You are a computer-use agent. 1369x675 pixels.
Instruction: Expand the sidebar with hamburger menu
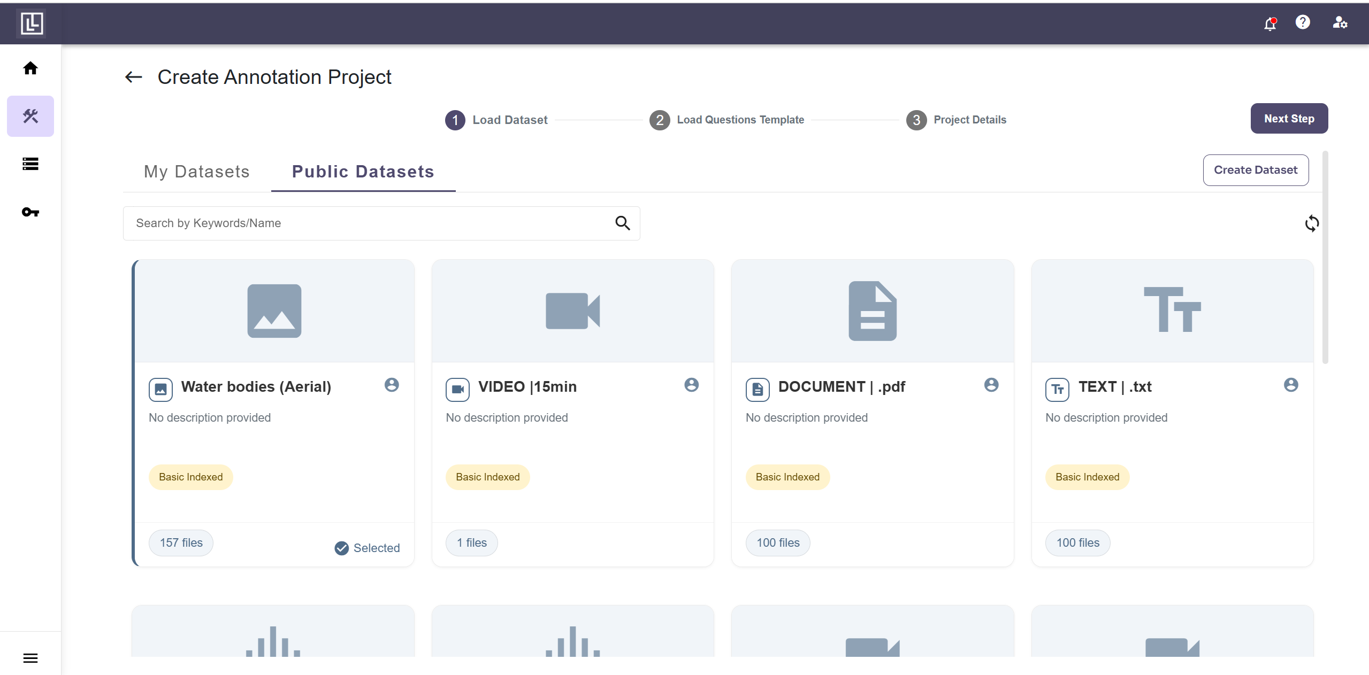tap(30, 658)
